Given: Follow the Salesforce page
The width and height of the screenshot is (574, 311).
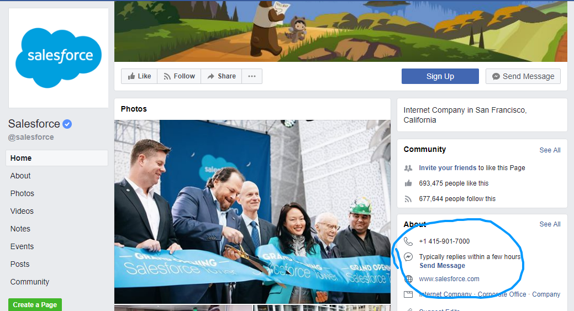Looking at the screenshot, I should click(x=178, y=76).
